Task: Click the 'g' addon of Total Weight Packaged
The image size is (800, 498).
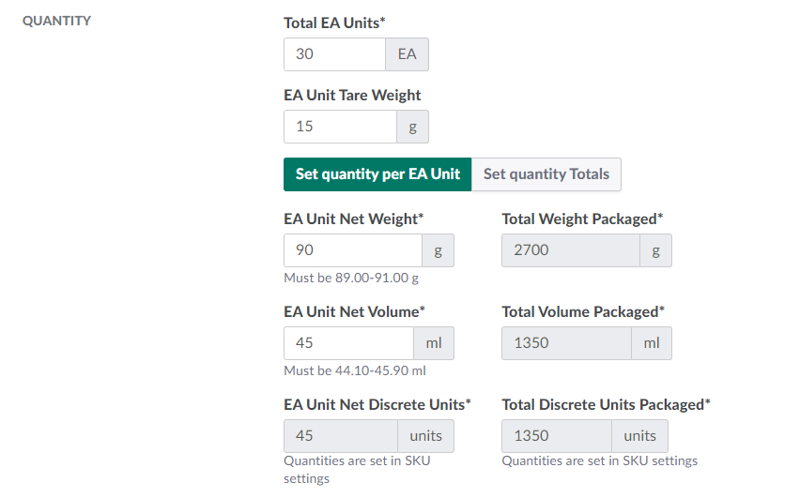Action: coord(655,250)
